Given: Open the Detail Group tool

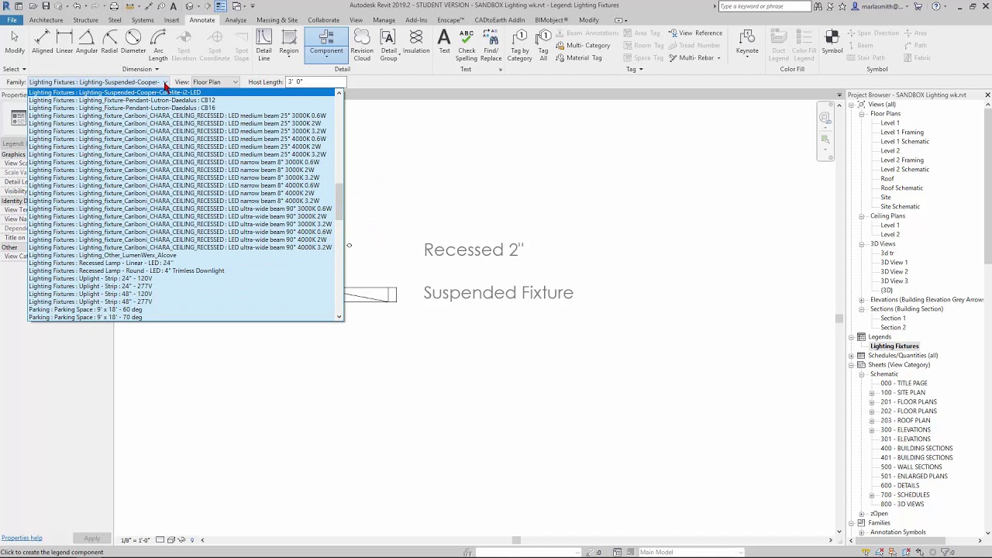Looking at the screenshot, I should pyautogui.click(x=388, y=45).
